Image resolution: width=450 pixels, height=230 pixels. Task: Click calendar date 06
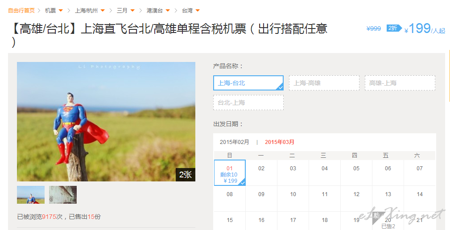coord(388,172)
